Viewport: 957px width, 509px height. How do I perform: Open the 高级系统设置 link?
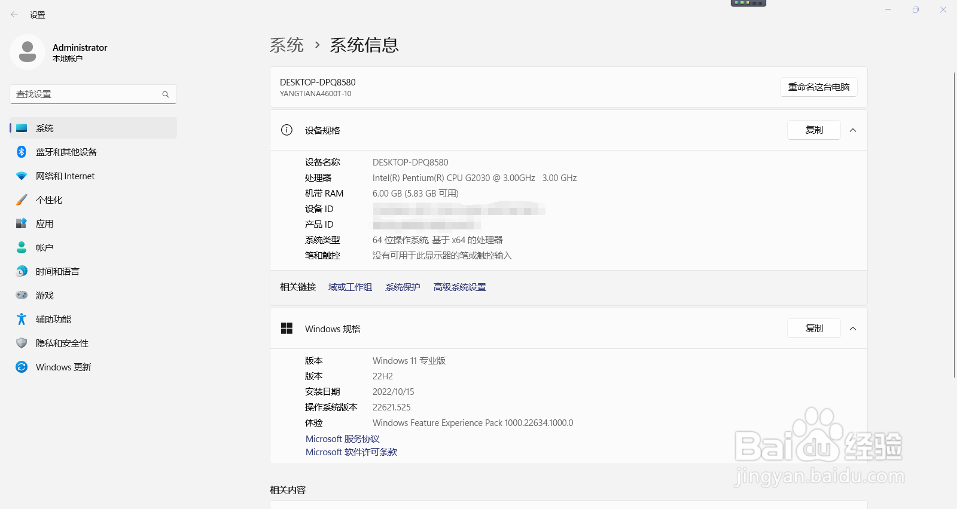459,287
